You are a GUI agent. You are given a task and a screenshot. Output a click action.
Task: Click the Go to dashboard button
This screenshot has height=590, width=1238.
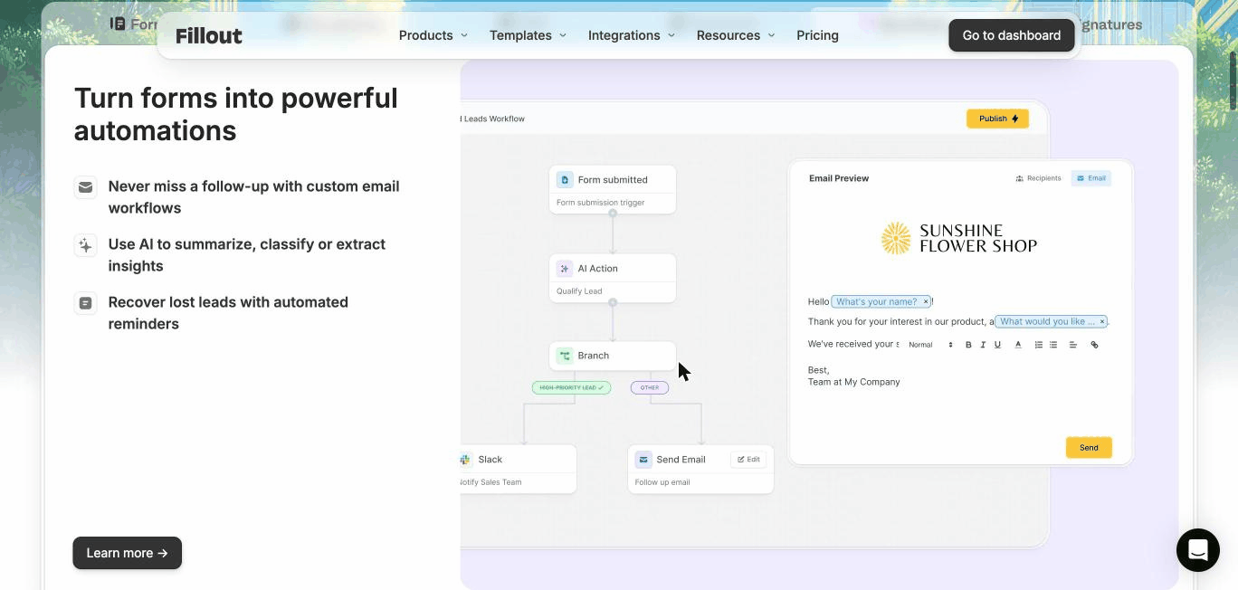[1011, 35]
